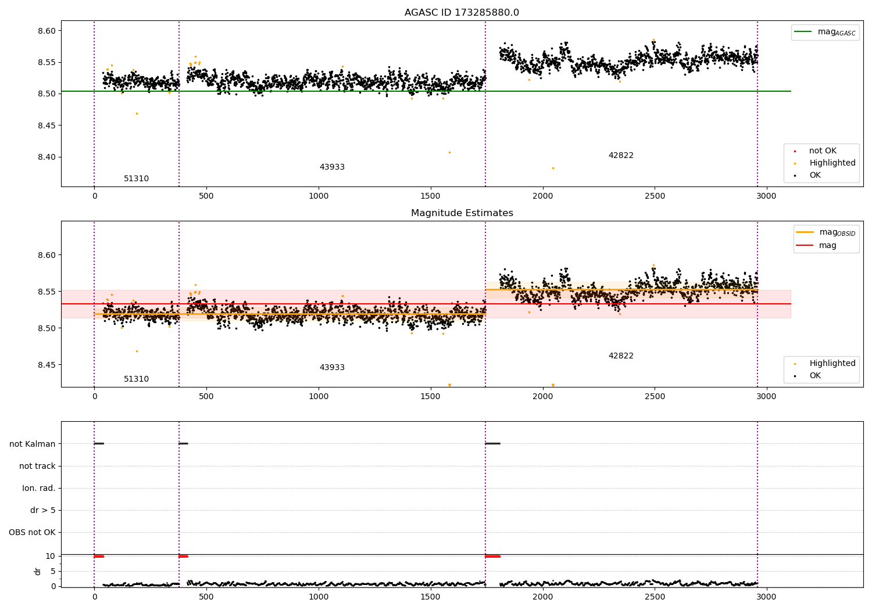Click the red 'mag' legend entry
Viewport: 872px width, 610px height.
[x=816, y=245]
